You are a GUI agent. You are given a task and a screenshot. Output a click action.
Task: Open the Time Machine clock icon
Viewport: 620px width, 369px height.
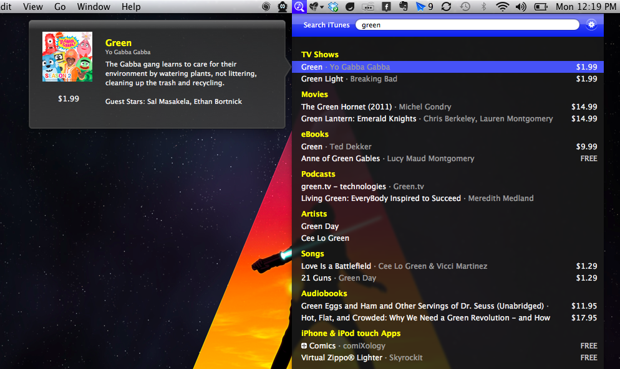click(465, 6)
